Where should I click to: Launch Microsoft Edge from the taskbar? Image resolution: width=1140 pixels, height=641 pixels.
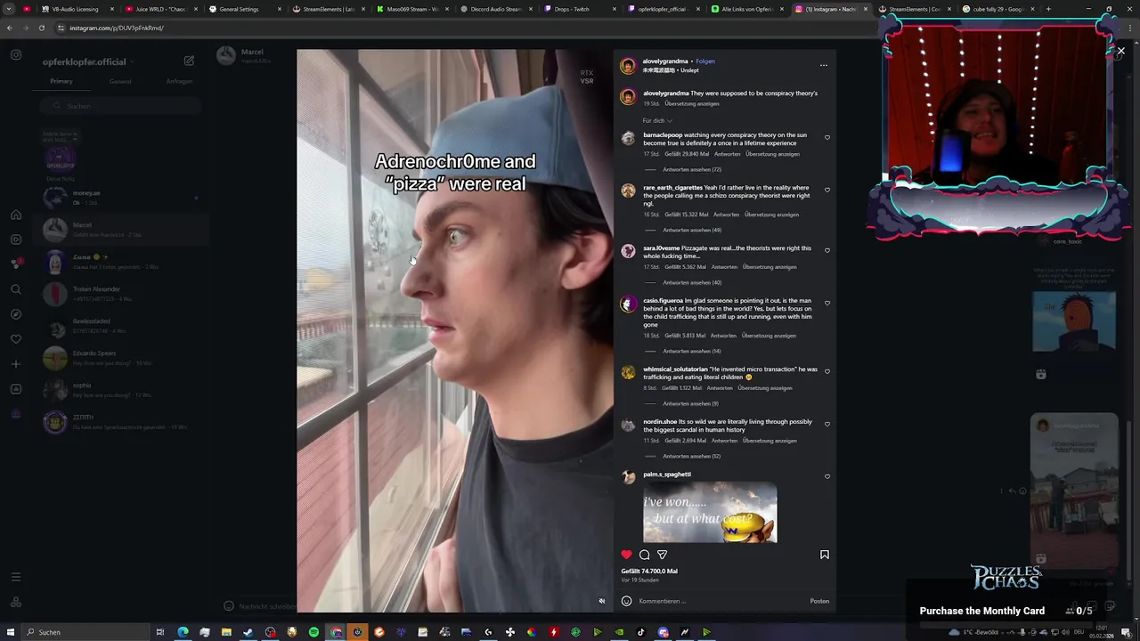click(183, 632)
